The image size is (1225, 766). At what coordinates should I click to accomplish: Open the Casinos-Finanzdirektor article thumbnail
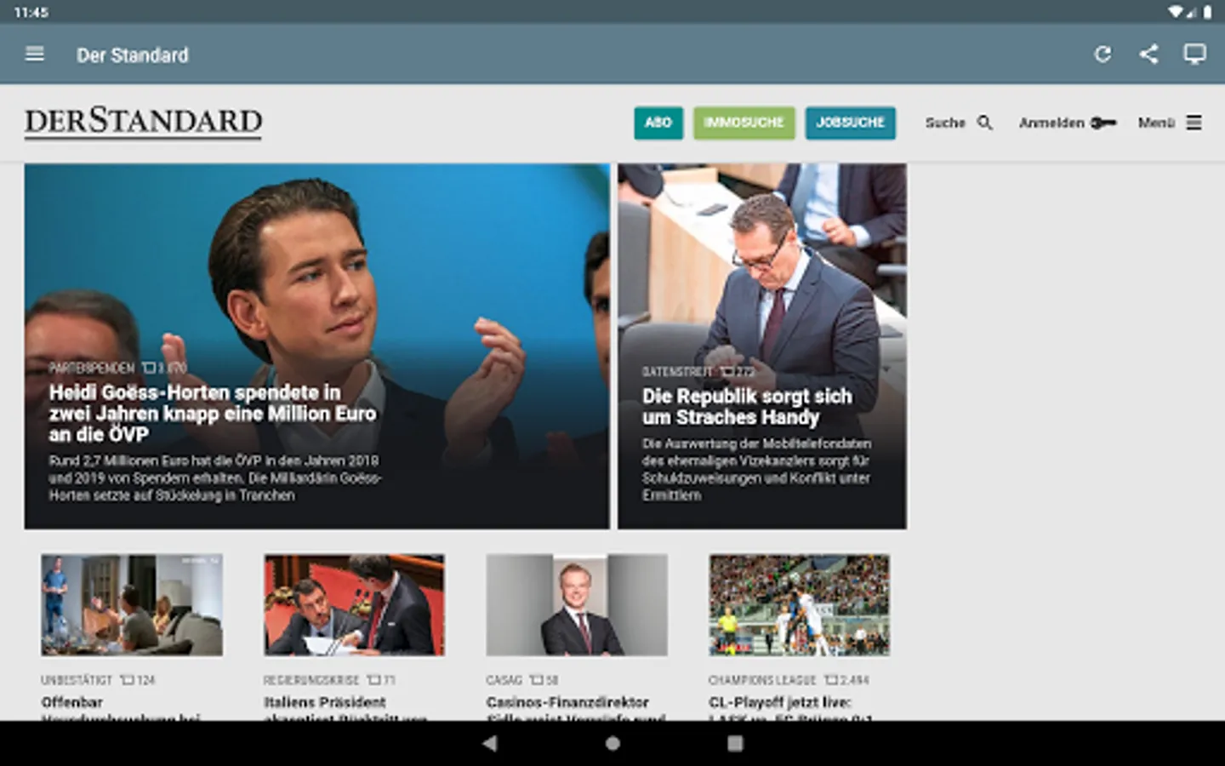tap(577, 605)
